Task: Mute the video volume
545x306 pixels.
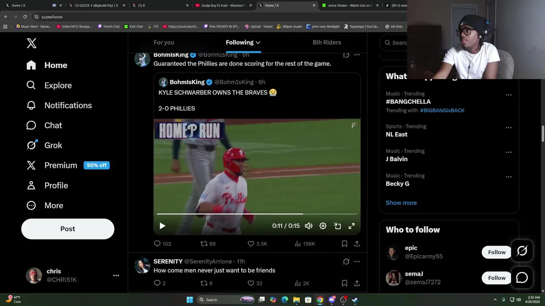Action: (x=309, y=226)
